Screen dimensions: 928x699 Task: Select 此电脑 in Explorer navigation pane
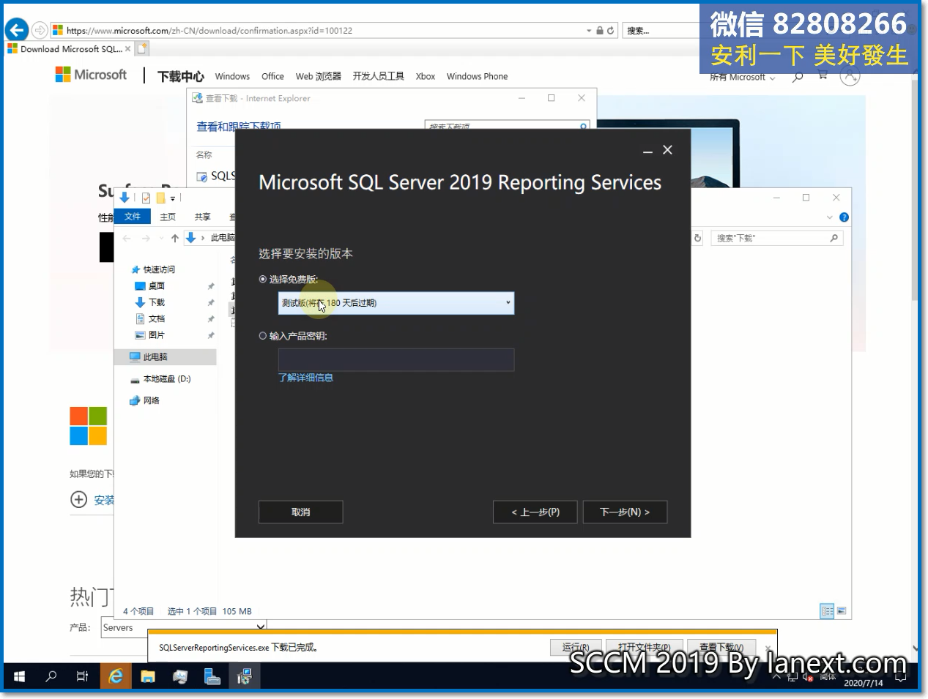pos(165,357)
